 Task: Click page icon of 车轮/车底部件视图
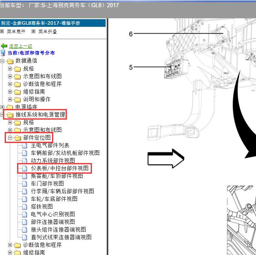[25, 199]
